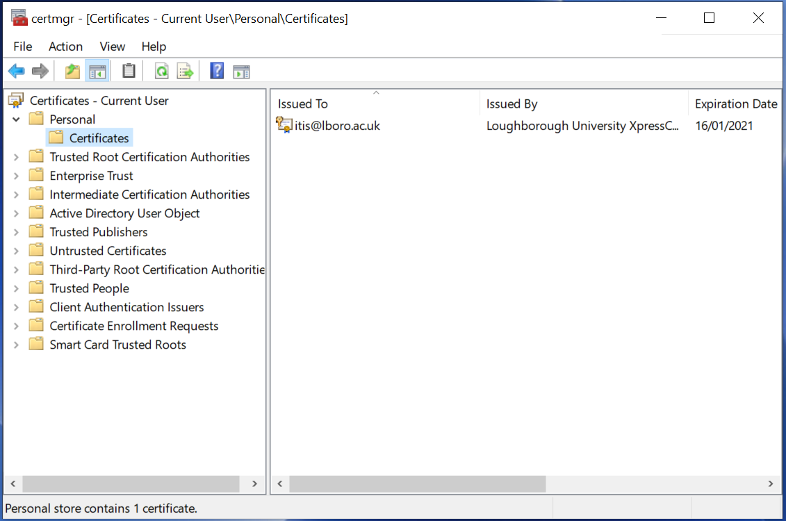Sort by the Issued To column header
786x521 pixels.
(302, 104)
